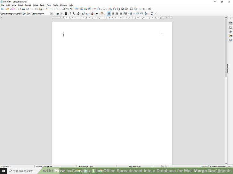Open the Edit menu

(x=8, y=5)
